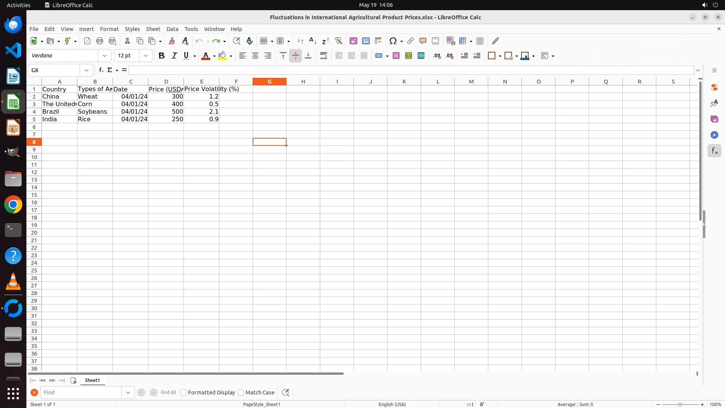Apply the yellow background highlight color
Image resolution: width=725 pixels, height=408 pixels.
click(222, 56)
